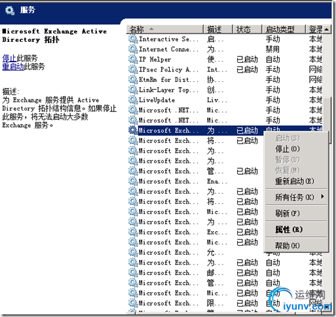Viewport: 336px width, 317px height.
Task: Click the Int... description of IPsec Policy row
Action: [x=217, y=69]
